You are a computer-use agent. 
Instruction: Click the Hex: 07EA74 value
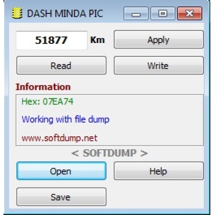coord(47,101)
